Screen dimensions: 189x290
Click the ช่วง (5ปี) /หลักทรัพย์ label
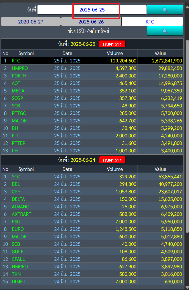point(89,31)
